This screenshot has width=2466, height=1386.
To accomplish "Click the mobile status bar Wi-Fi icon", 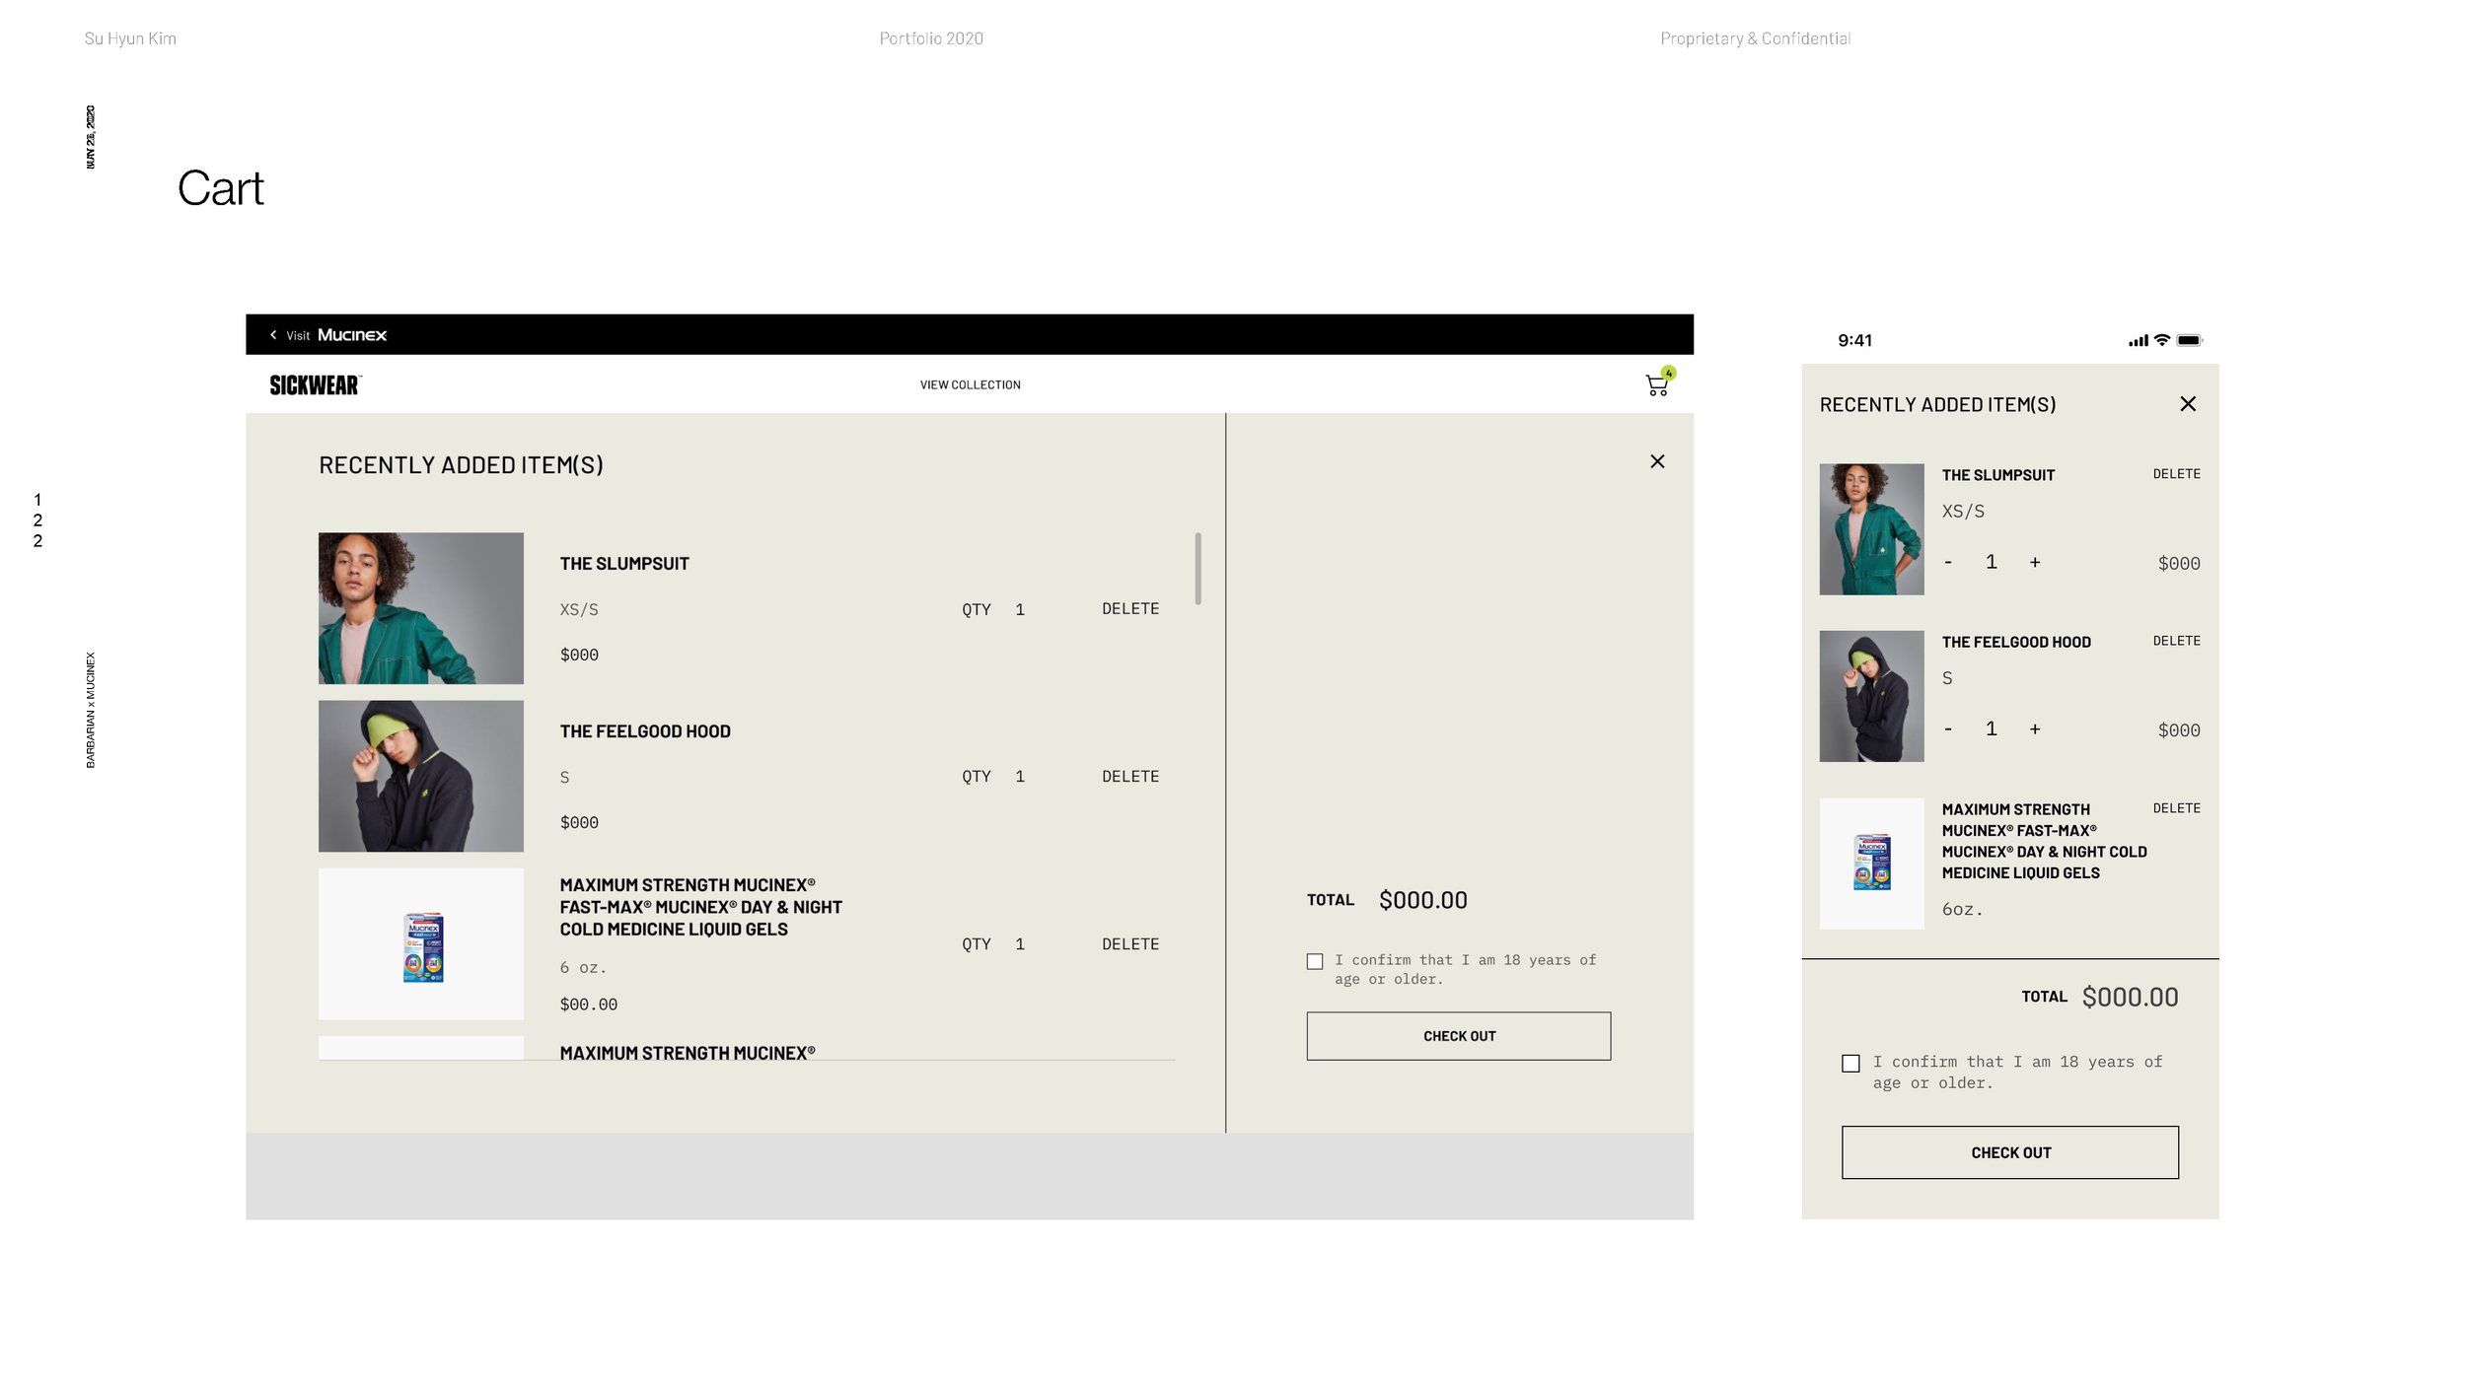I will 2161,340.
